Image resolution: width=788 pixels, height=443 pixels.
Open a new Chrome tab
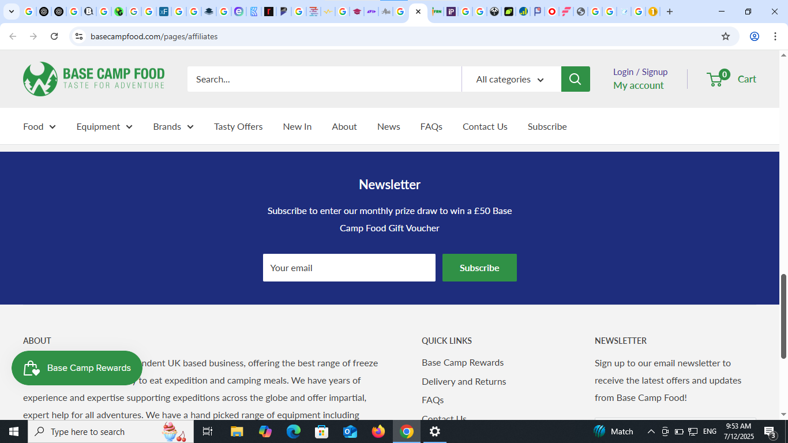[670, 12]
